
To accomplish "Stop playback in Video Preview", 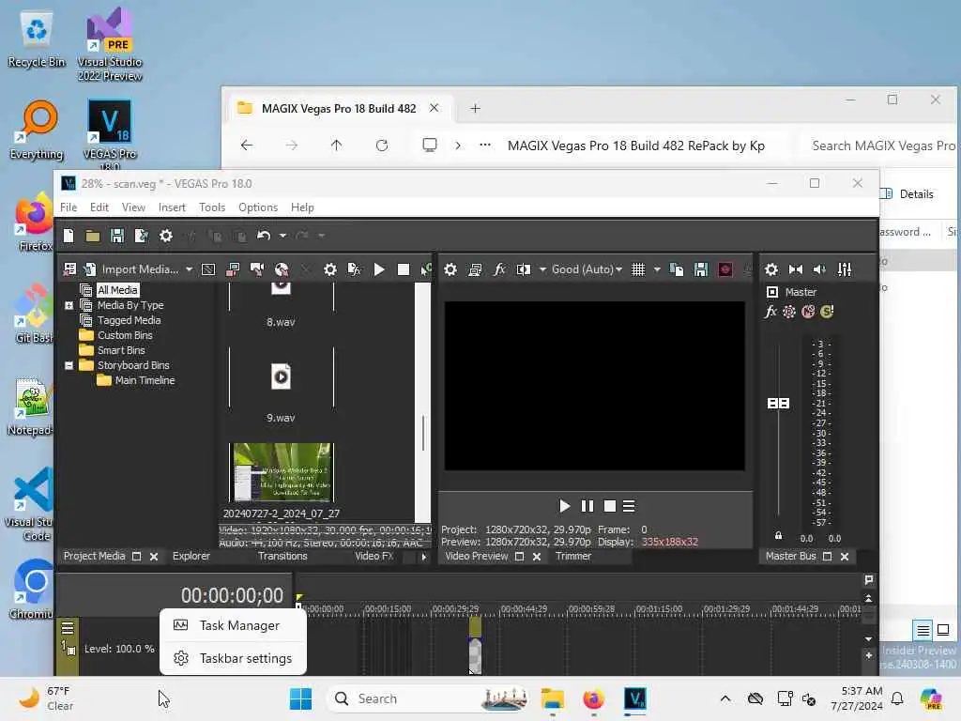I will pyautogui.click(x=610, y=506).
